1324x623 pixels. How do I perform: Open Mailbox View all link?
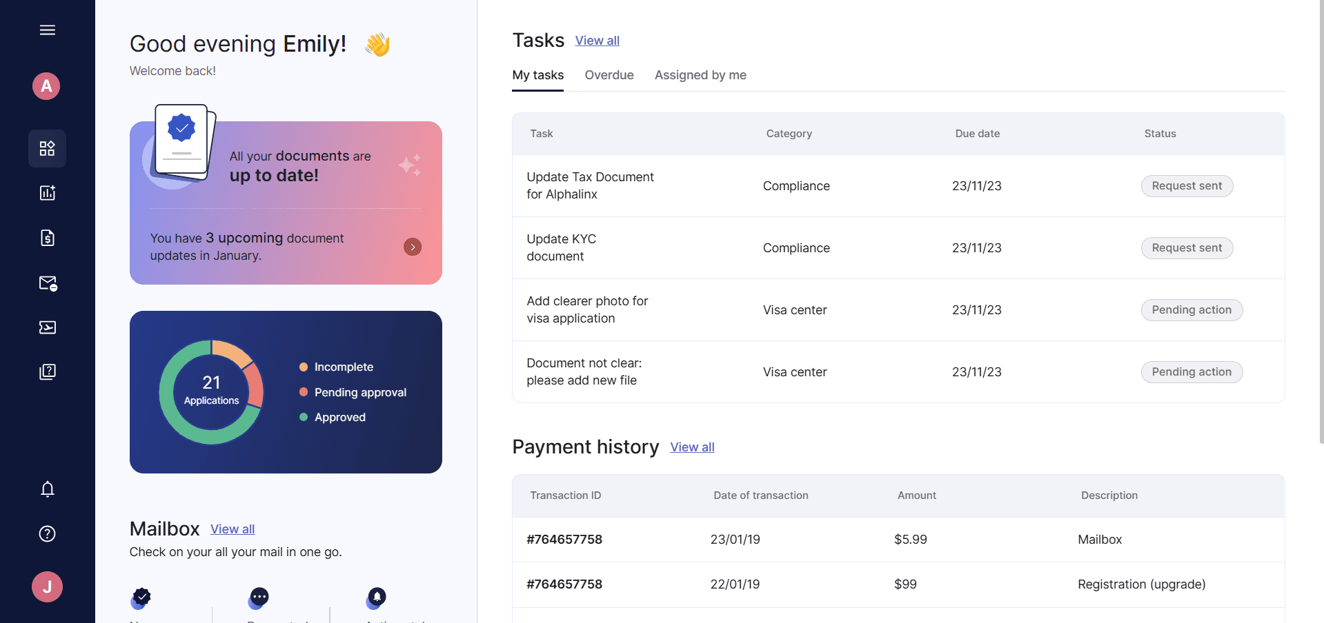pyautogui.click(x=233, y=529)
